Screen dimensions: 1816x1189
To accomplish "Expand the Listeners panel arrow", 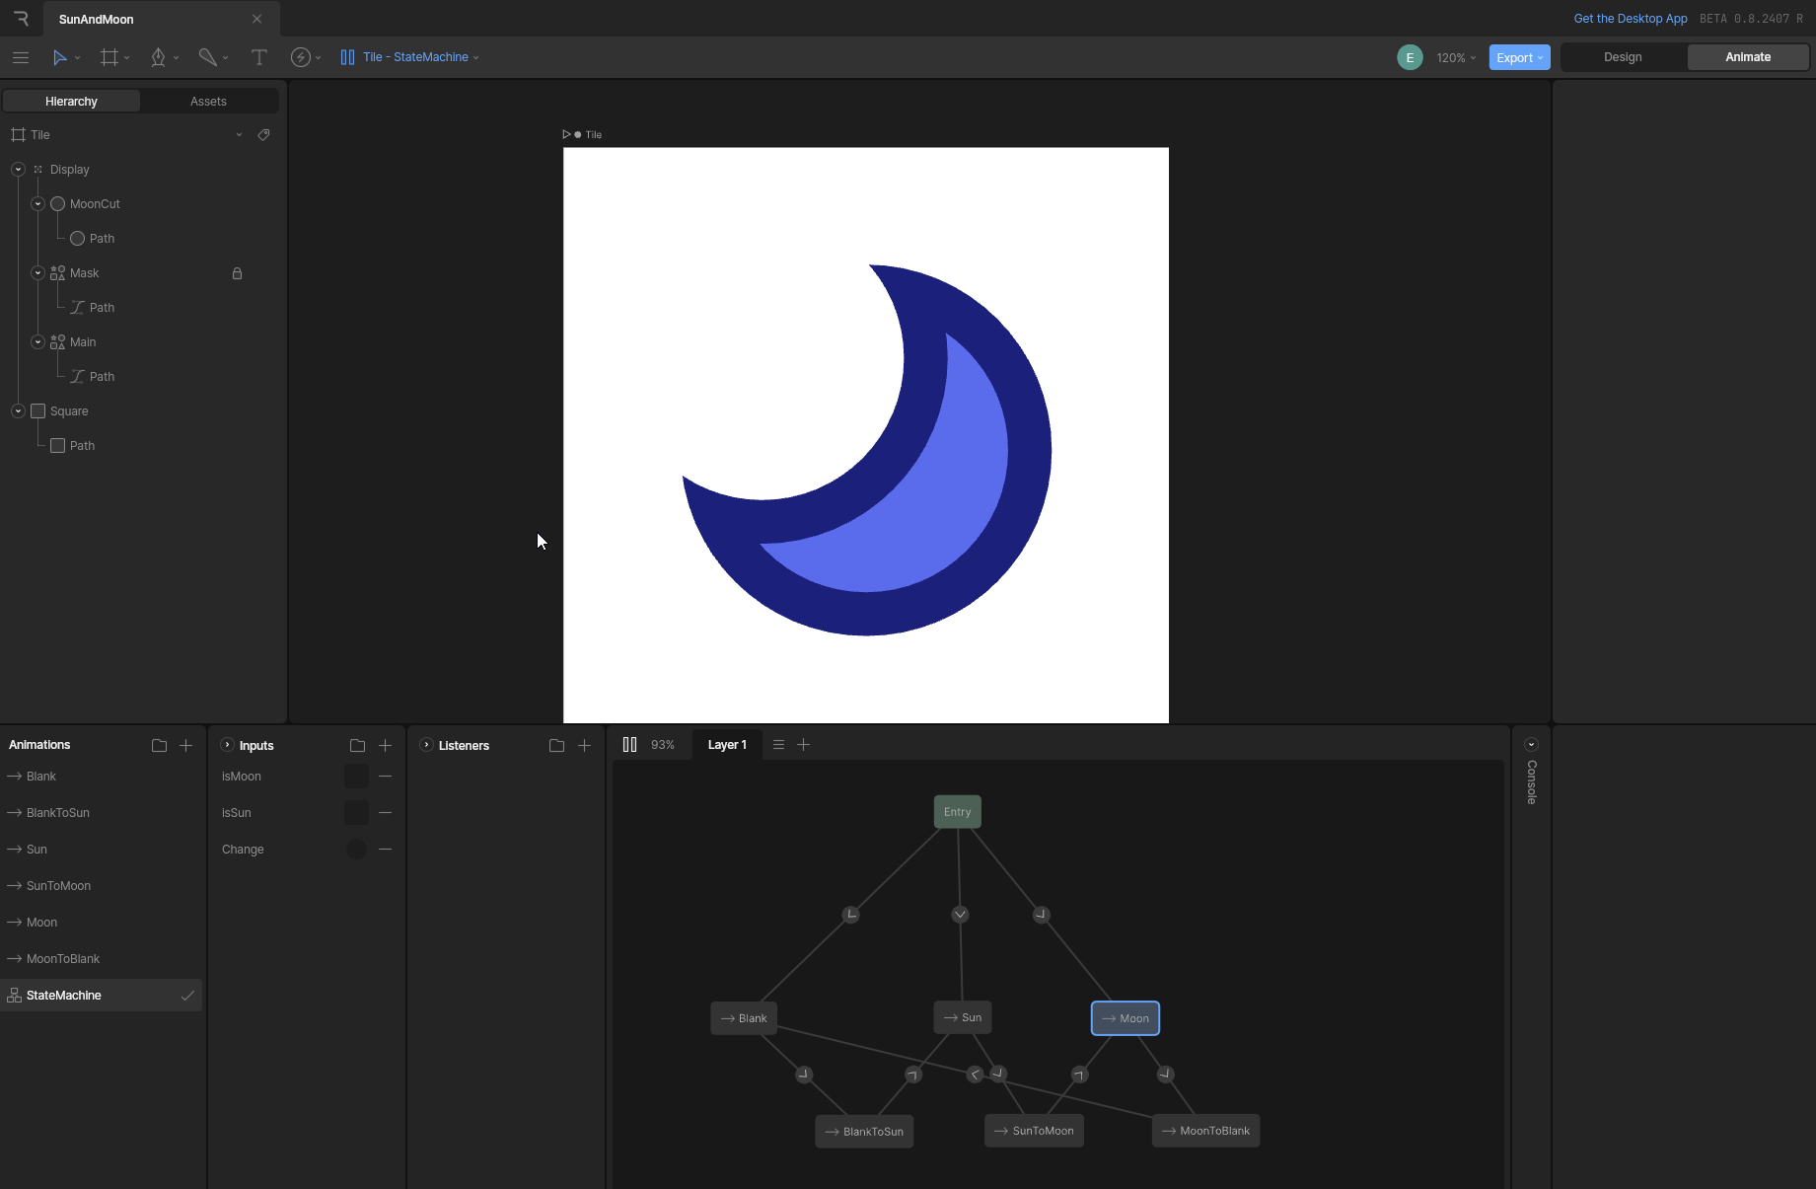I will 426,745.
